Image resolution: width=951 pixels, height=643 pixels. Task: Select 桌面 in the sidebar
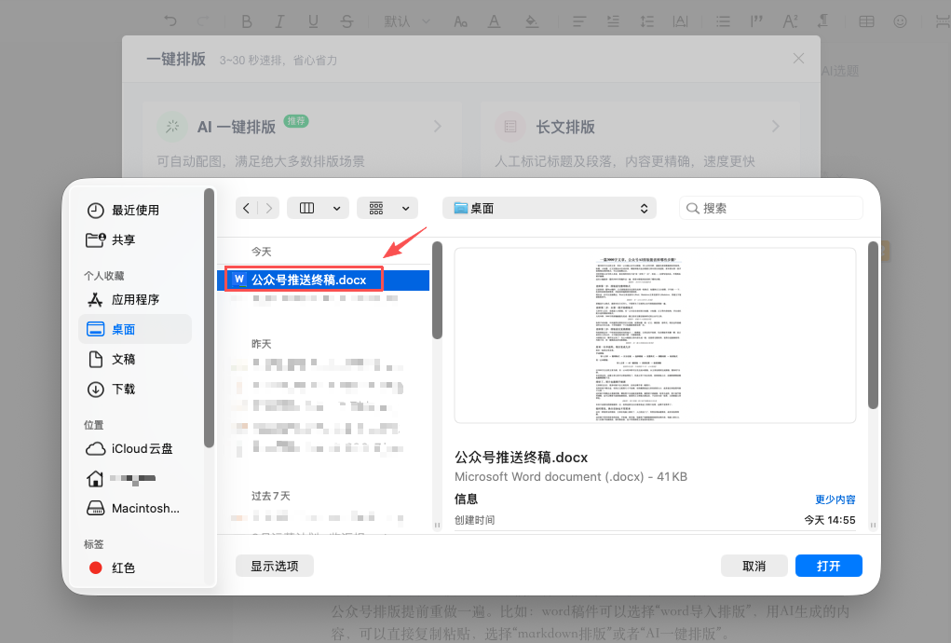tap(135, 329)
